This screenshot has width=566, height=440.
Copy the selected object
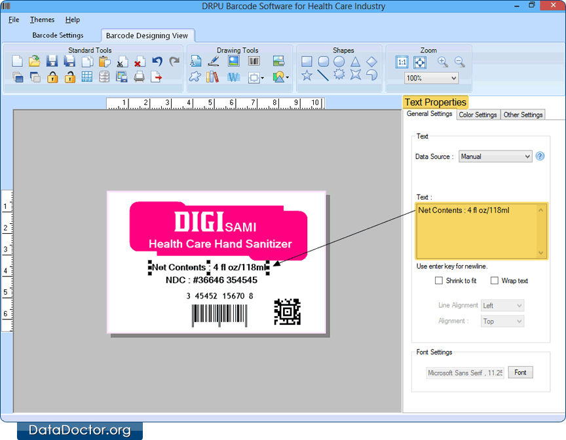point(87,62)
